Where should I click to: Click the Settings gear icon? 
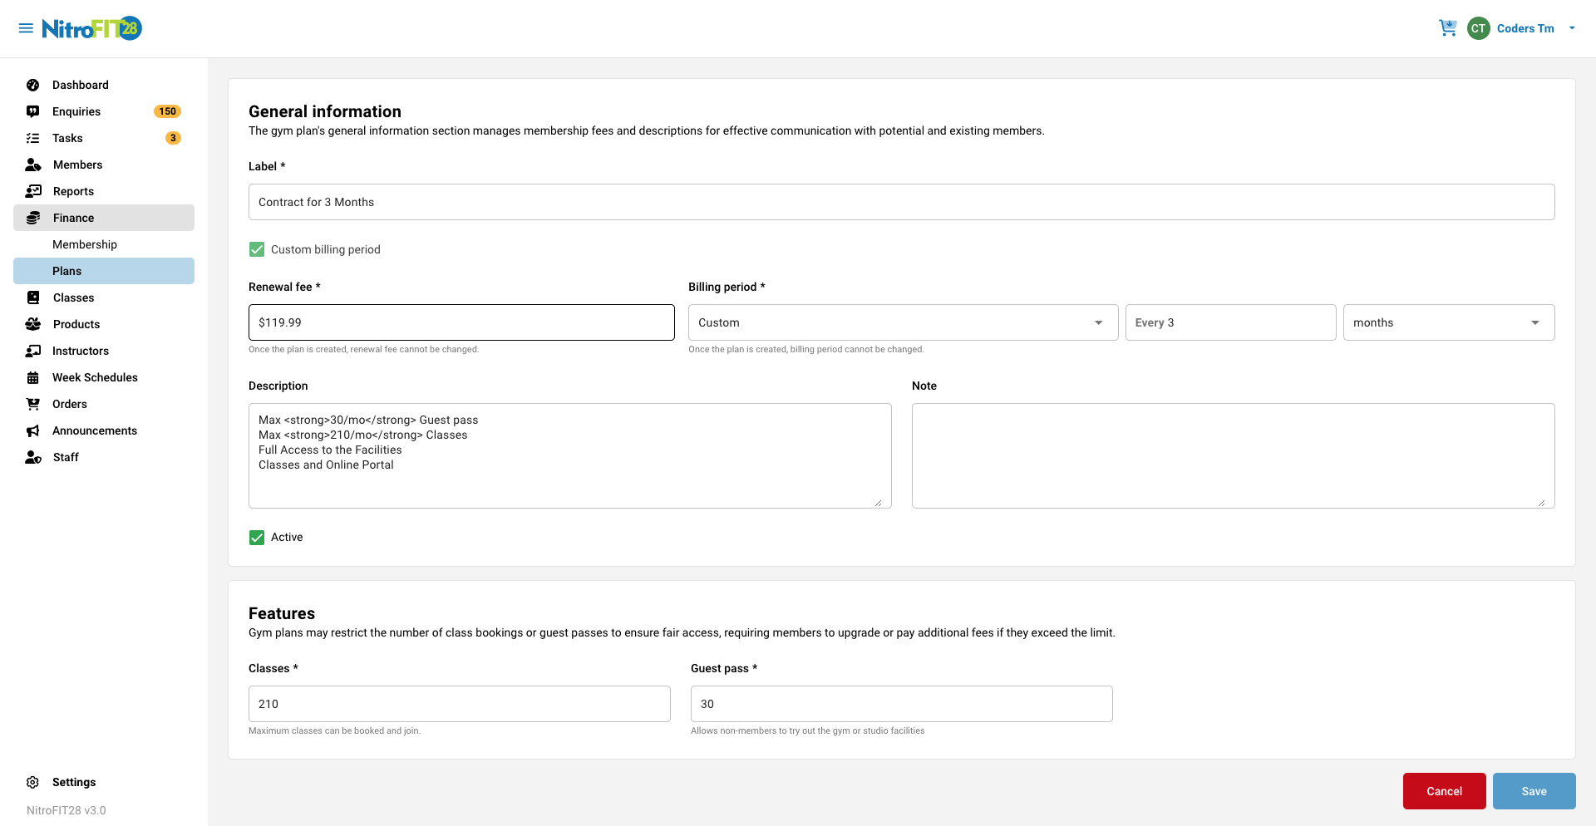pos(33,782)
